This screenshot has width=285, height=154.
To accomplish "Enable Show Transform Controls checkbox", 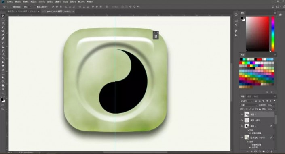I will click(35, 7).
